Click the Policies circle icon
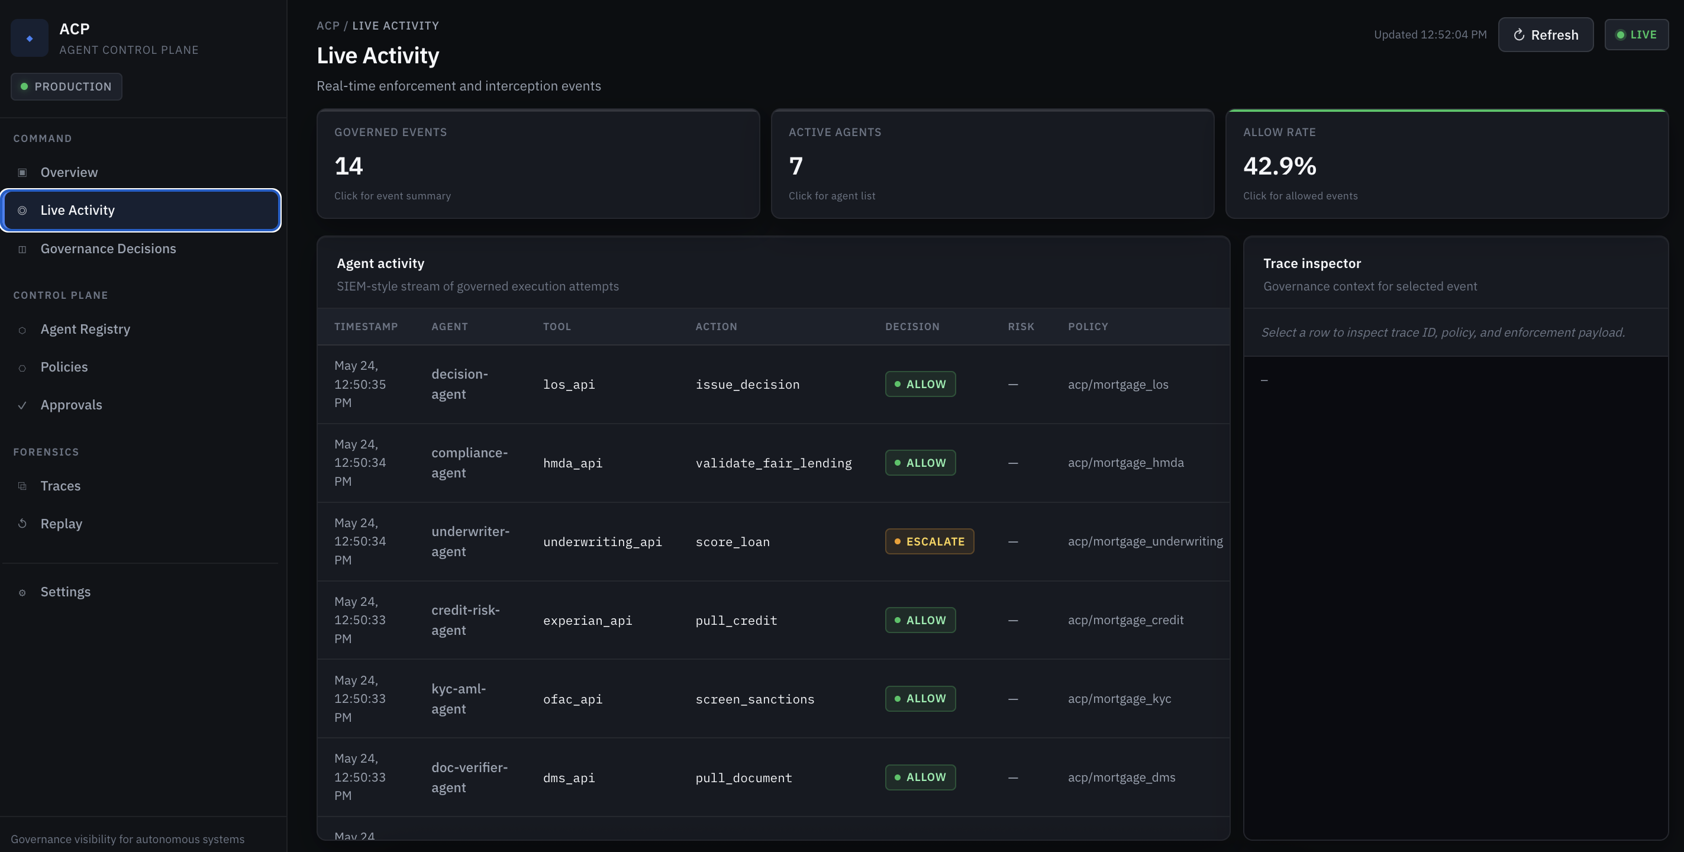1684x852 pixels. pos(22,368)
